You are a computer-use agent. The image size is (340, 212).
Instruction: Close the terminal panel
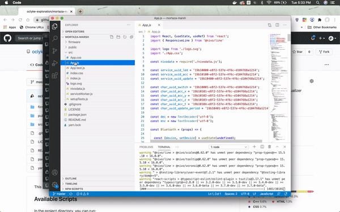pyautogui.click(x=284, y=146)
